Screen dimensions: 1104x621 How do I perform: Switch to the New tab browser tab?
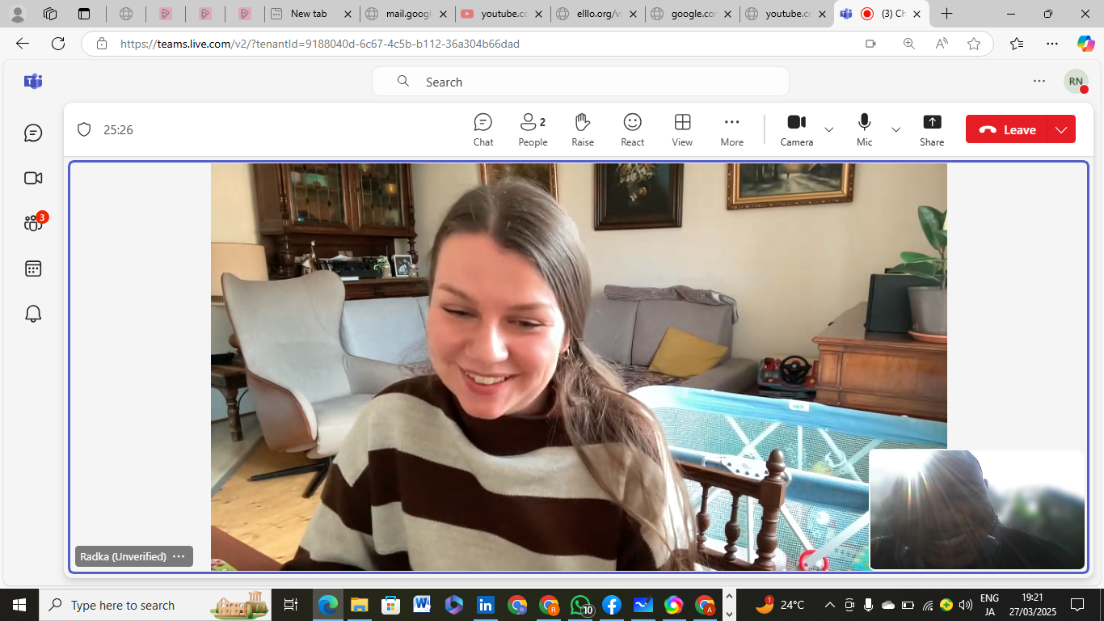(x=309, y=14)
